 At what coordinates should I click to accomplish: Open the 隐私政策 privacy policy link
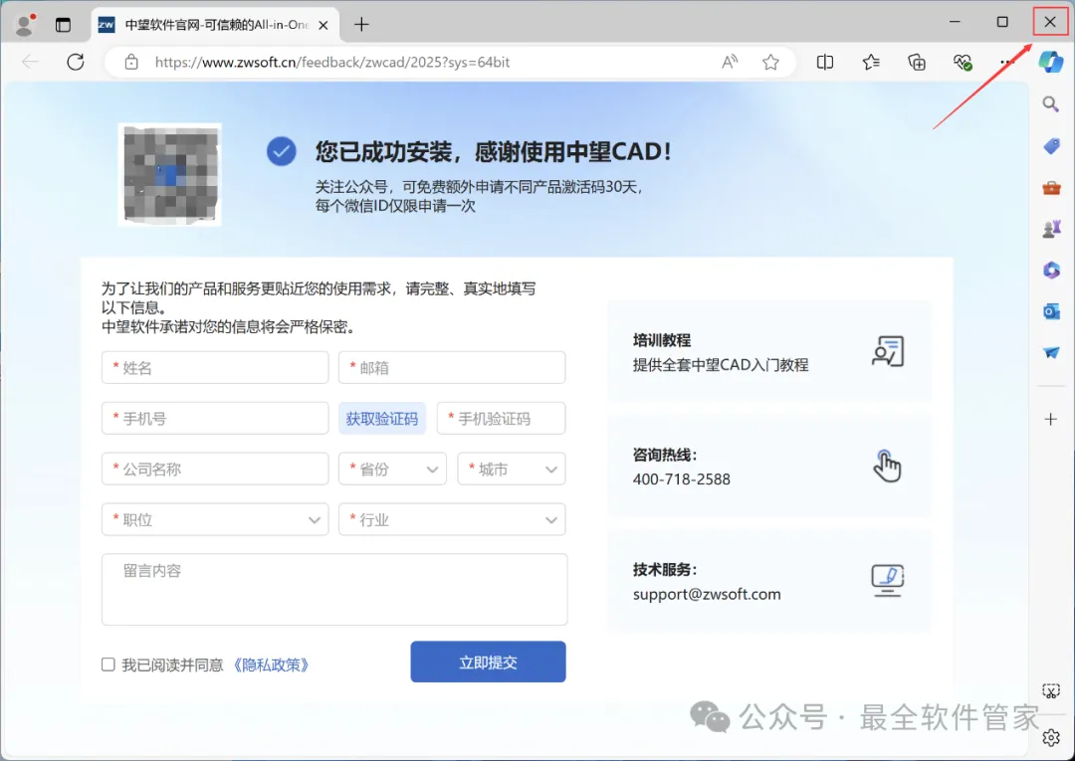click(x=271, y=666)
